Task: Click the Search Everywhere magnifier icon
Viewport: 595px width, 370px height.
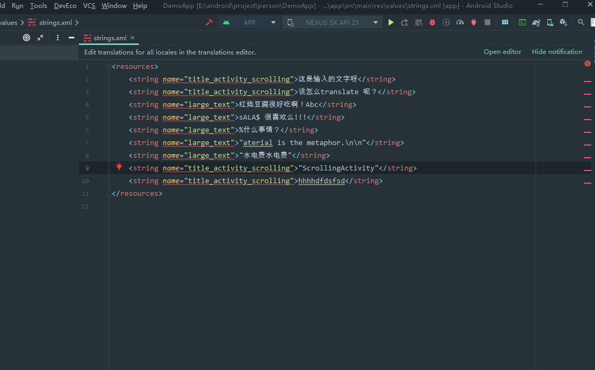Action: tap(581, 22)
